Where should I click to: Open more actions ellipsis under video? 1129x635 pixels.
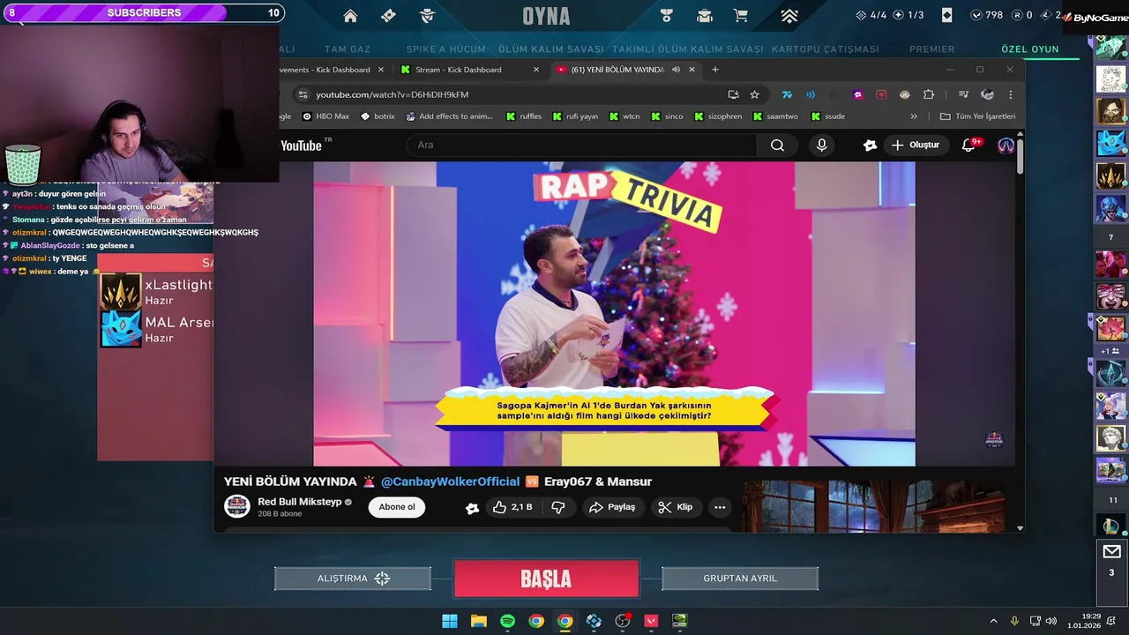720,507
